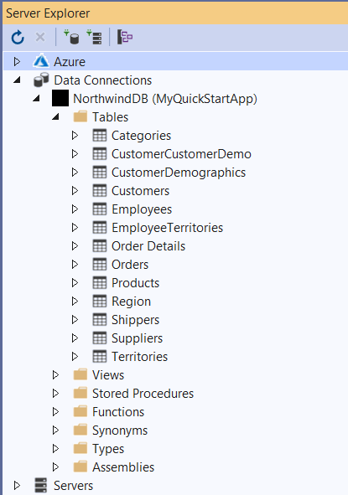Viewport: 348px width, 495px height.
Task: Select the Data Connections label
Action: (x=103, y=80)
